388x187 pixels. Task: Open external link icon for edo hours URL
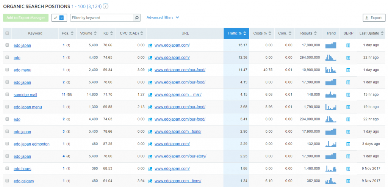150,169
